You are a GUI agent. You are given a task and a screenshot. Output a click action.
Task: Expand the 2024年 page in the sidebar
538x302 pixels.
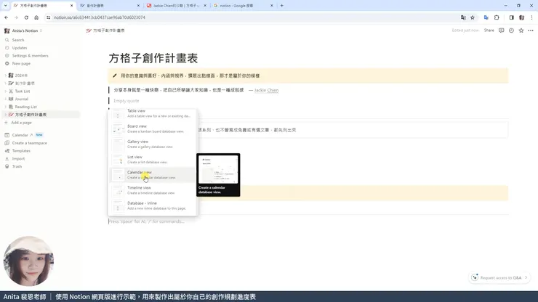(6, 75)
